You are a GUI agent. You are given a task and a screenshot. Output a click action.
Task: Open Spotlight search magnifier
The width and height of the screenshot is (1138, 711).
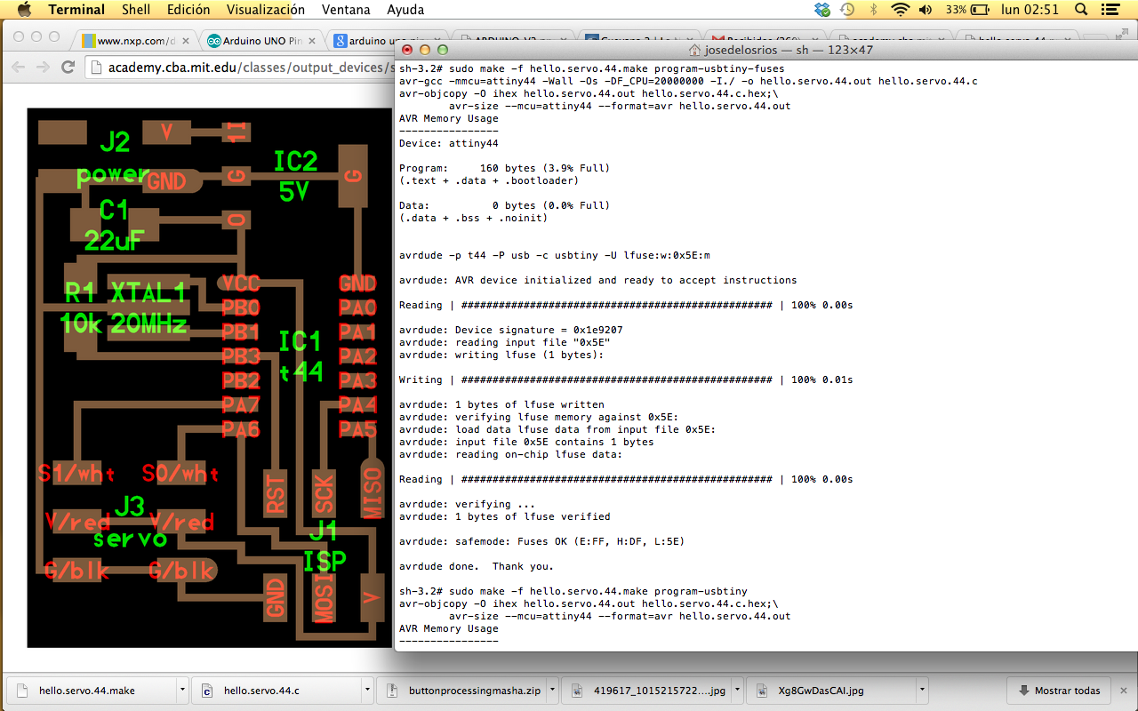(x=1082, y=10)
